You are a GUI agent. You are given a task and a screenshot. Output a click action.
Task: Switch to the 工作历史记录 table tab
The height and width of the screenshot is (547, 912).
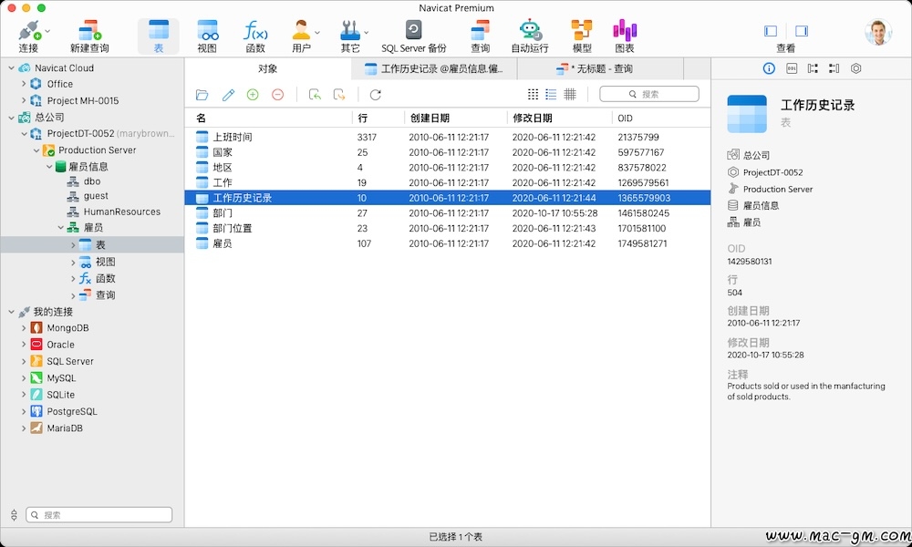[434, 69]
